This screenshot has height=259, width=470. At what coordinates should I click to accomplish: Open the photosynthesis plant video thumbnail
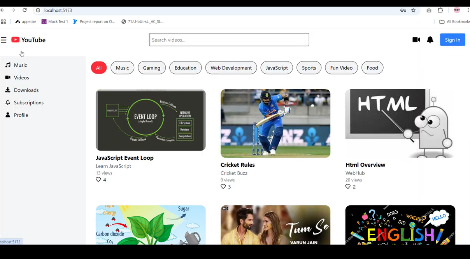click(x=151, y=225)
